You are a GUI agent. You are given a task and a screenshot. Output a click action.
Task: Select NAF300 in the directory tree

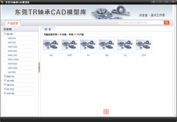12,43
